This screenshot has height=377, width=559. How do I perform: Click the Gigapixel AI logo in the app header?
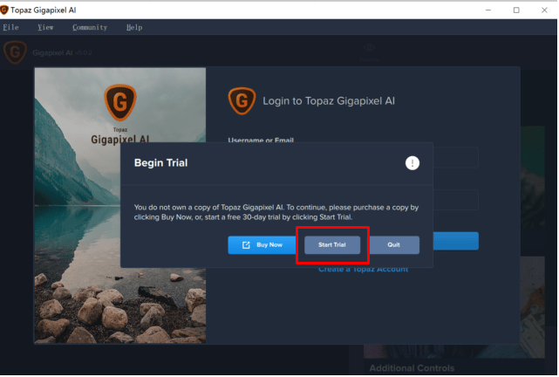click(x=15, y=52)
